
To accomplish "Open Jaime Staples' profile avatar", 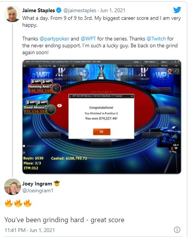I will (x=12, y=14).
